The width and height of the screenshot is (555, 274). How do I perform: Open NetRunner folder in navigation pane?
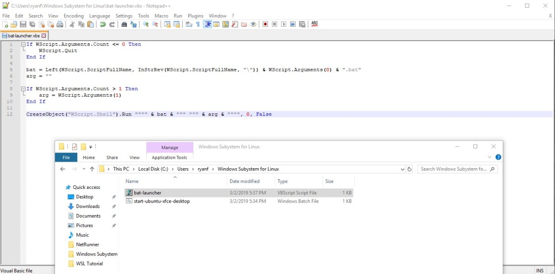(x=87, y=245)
